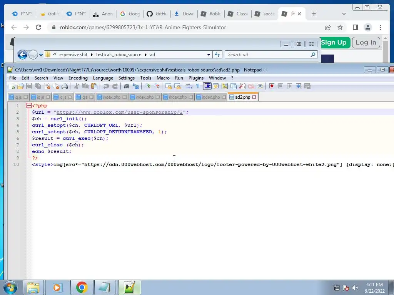
Task: Open the Language menu
Action: 103,78
